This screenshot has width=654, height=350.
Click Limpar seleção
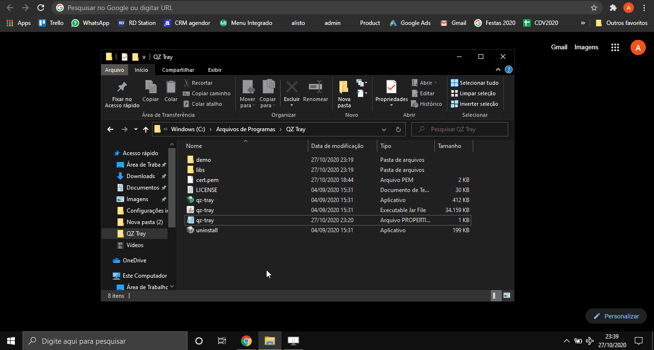pyautogui.click(x=475, y=93)
